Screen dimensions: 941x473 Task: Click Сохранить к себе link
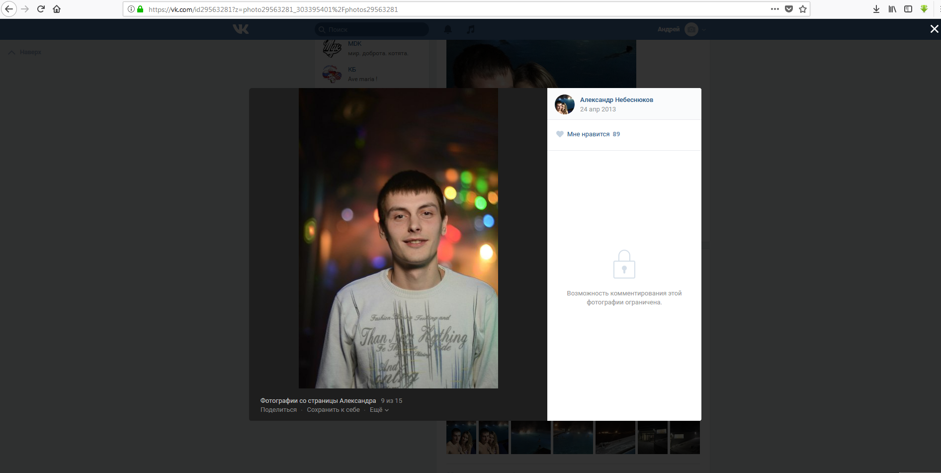pyautogui.click(x=333, y=410)
